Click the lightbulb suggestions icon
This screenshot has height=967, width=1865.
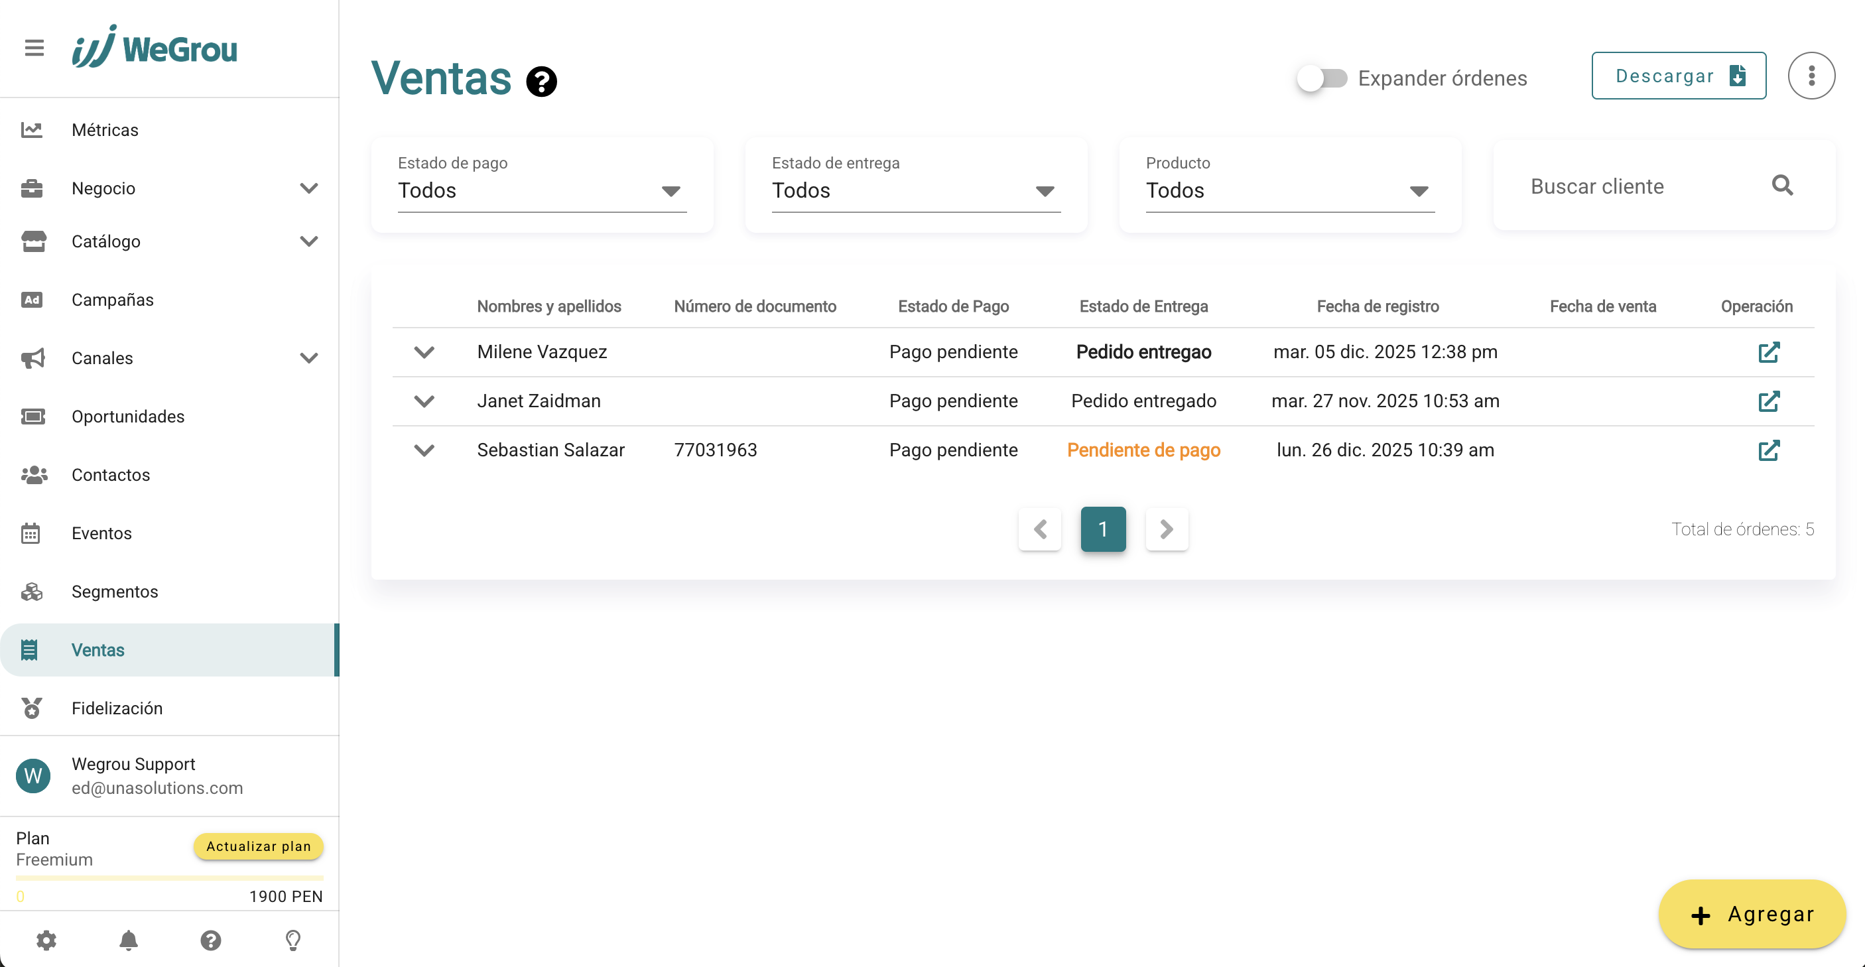tap(292, 940)
